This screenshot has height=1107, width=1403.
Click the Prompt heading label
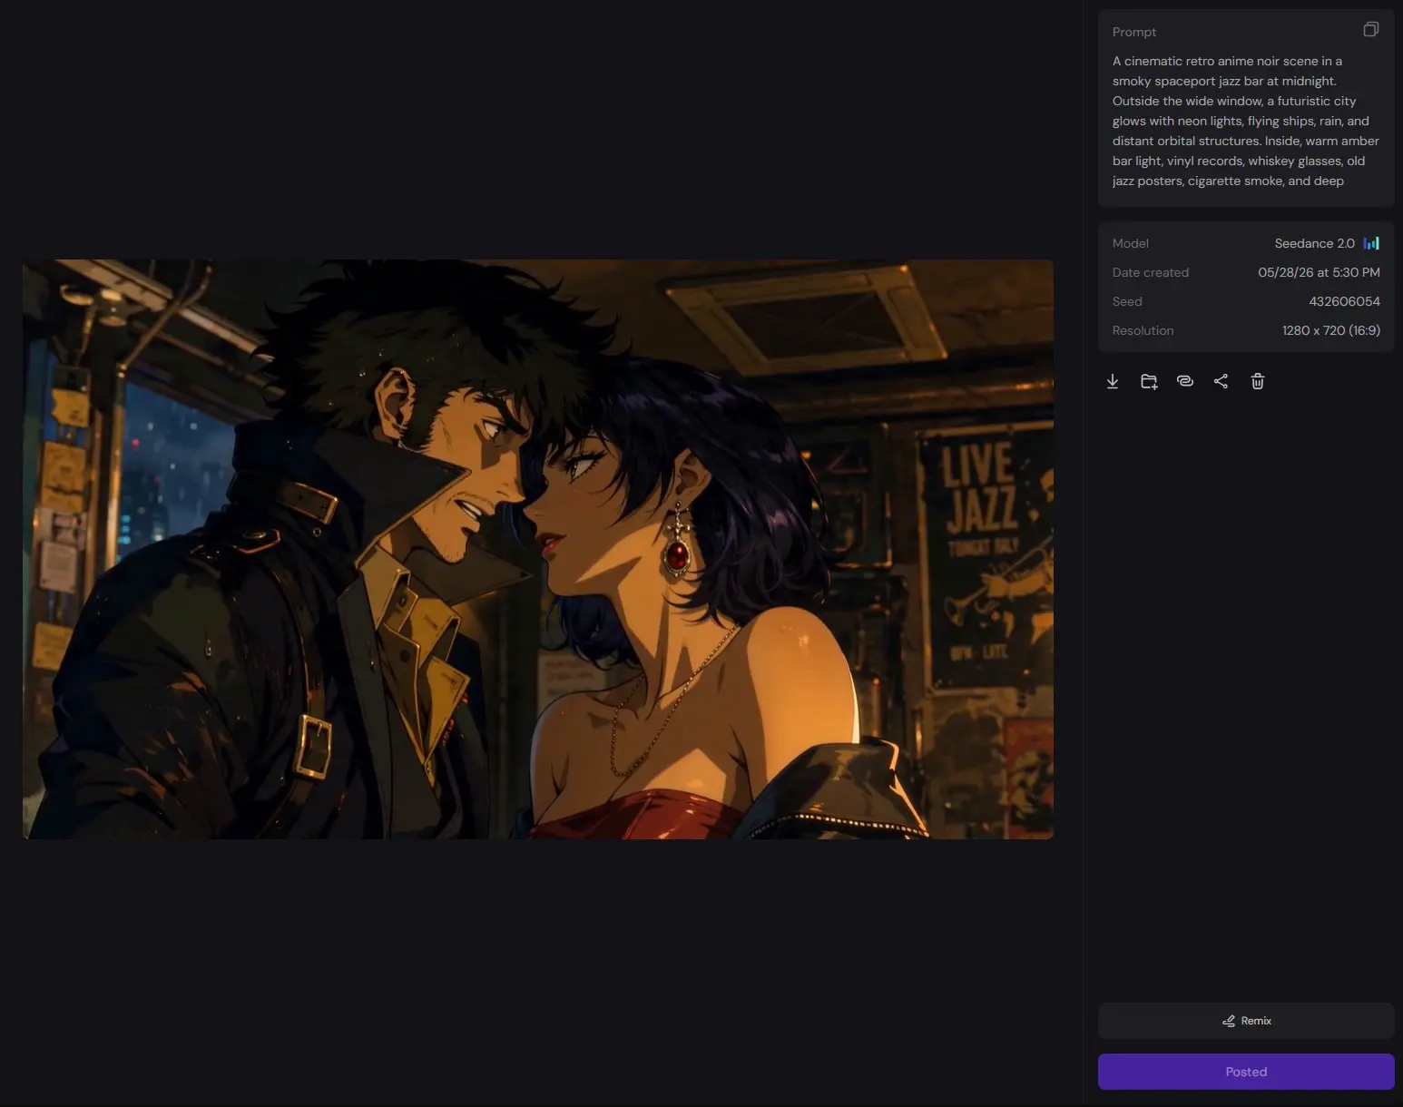point(1134,32)
